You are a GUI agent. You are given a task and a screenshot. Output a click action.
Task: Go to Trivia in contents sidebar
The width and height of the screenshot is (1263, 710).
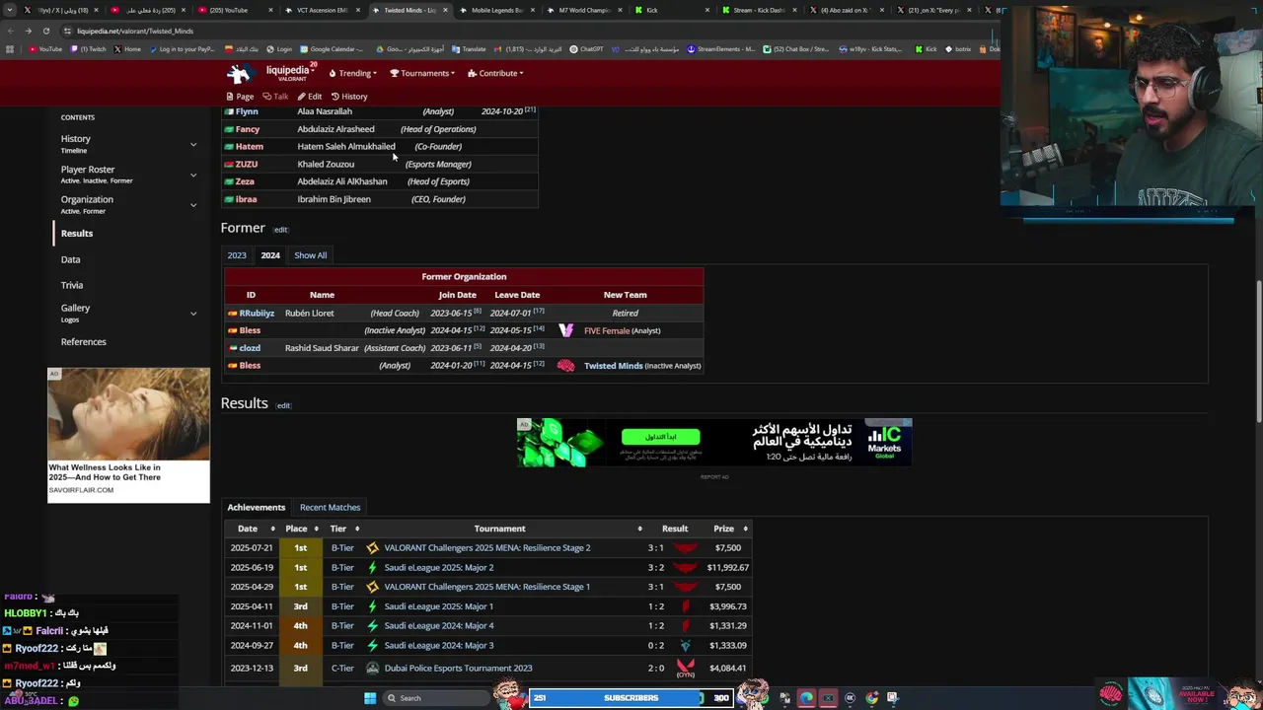pyautogui.click(x=72, y=285)
